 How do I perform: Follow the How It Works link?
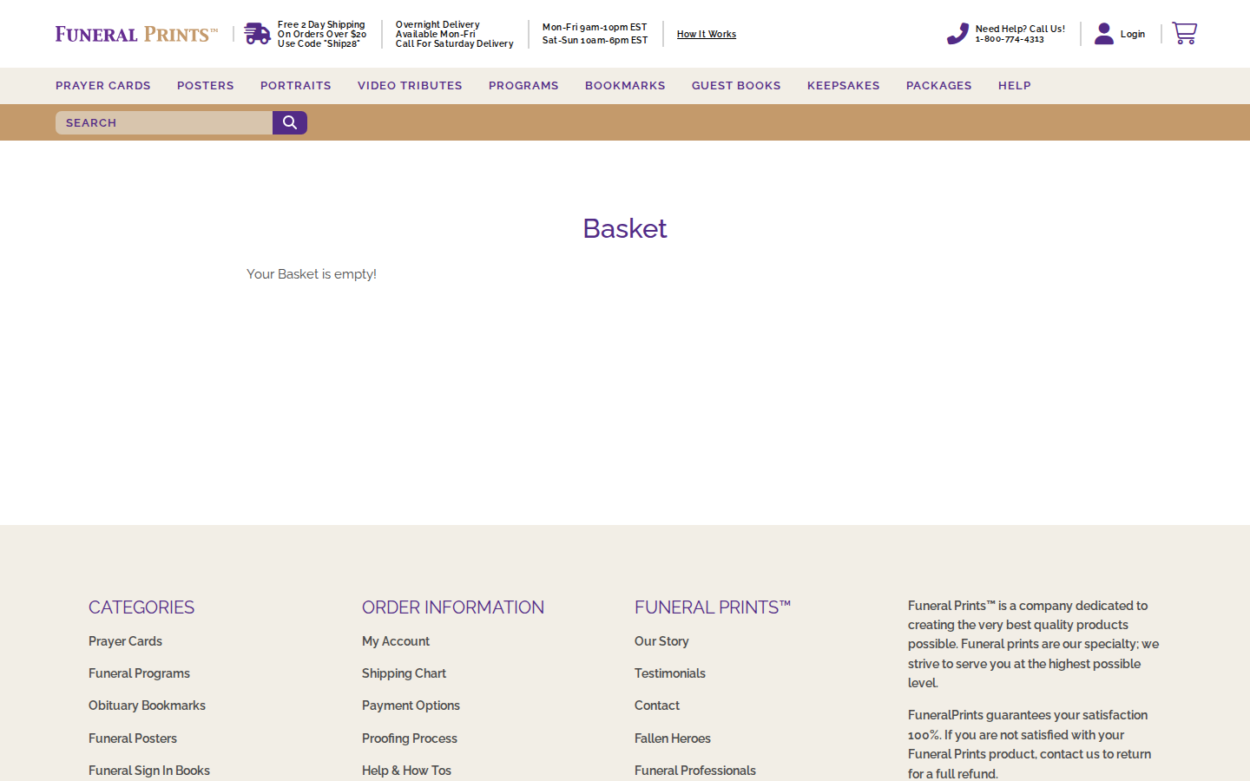[x=707, y=35]
